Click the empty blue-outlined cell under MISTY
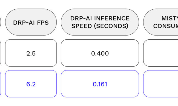 161,84
